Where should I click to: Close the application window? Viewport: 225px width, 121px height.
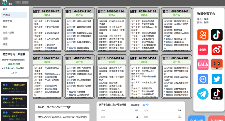pyautogui.click(x=221, y=2)
